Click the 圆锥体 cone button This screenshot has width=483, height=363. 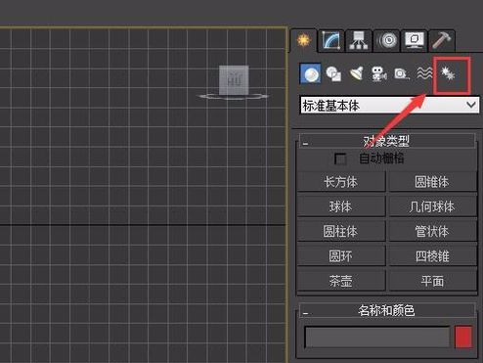pyautogui.click(x=432, y=182)
